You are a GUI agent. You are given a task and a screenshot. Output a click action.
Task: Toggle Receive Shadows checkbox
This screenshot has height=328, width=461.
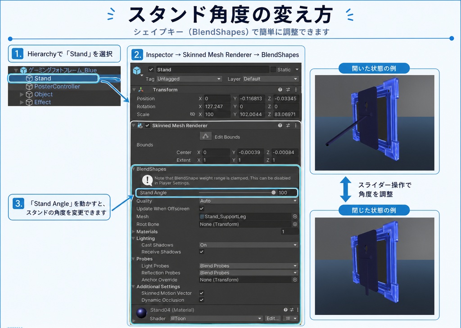pyautogui.click(x=202, y=252)
